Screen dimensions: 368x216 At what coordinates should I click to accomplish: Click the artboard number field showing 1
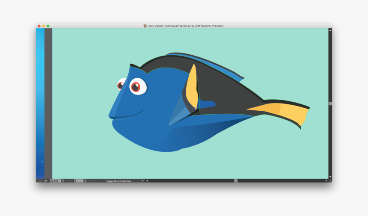coord(79,181)
